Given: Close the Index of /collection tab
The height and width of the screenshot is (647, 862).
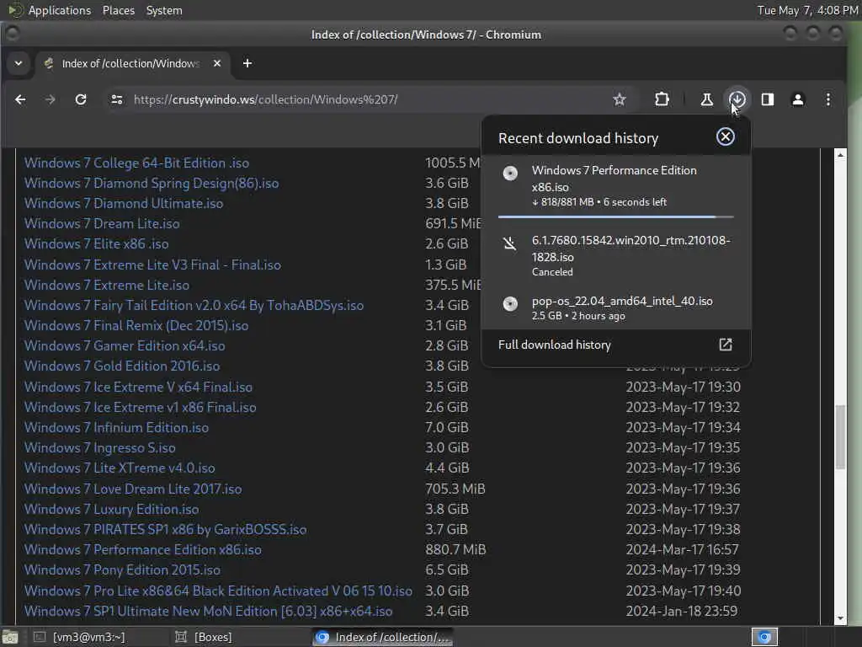Looking at the screenshot, I should (217, 63).
